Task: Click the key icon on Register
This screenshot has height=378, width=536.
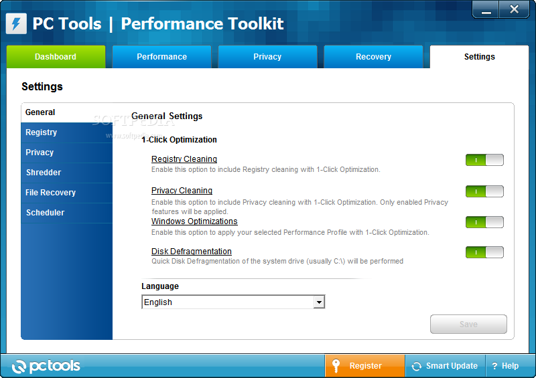Action: pos(336,366)
